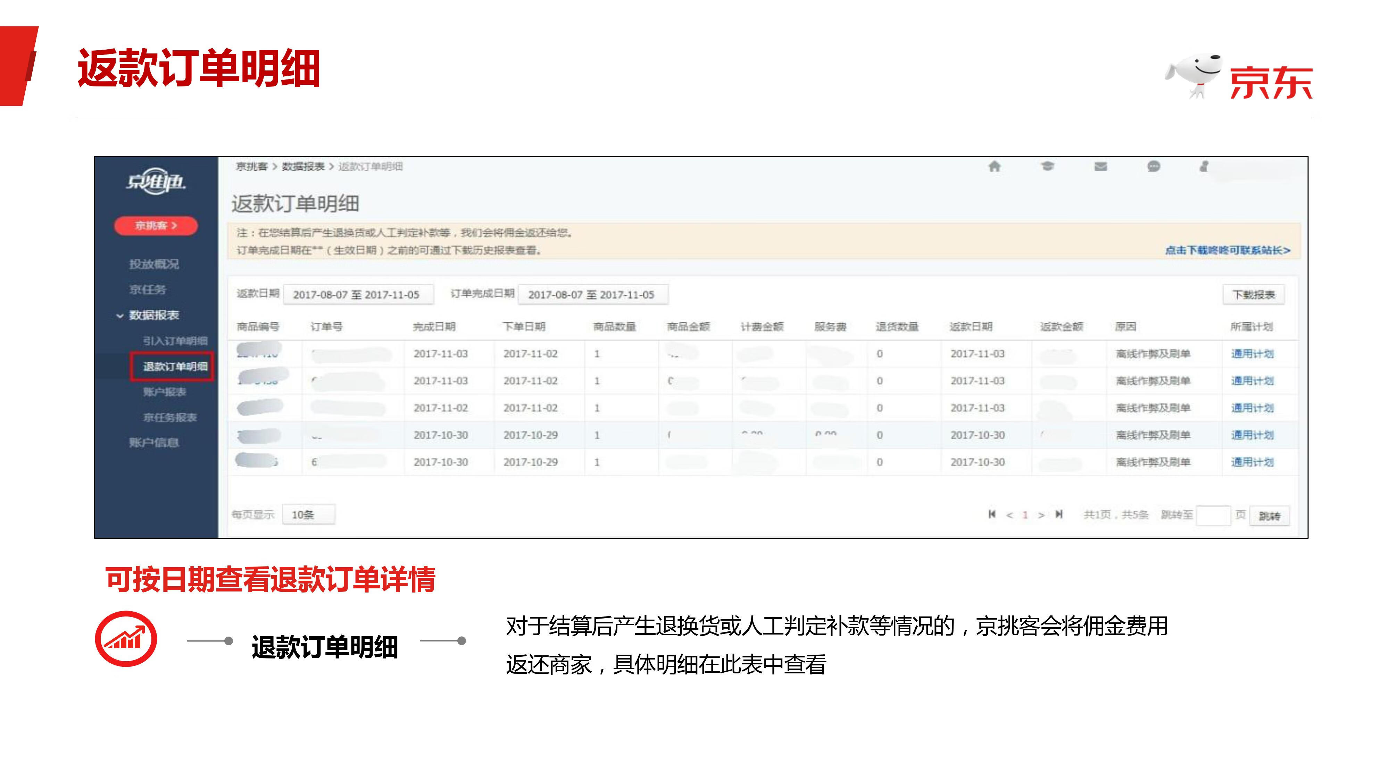This screenshot has height=781, width=1389.
Task: Click 点击下载咚咚可联系站长 link
Action: click(x=1227, y=250)
